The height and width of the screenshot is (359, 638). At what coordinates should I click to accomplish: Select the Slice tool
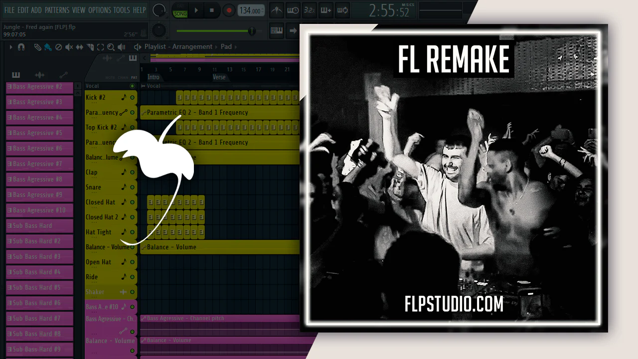[x=90, y=47]
